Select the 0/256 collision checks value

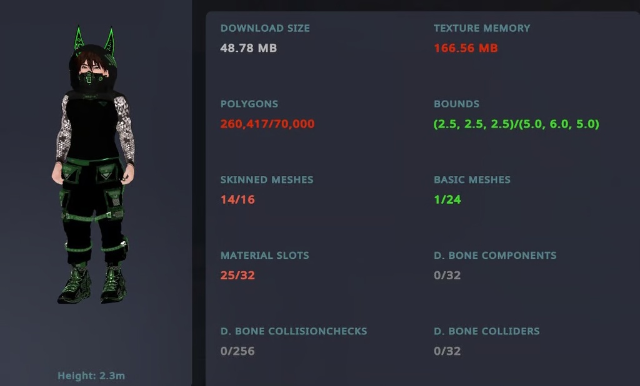click(237, 351)
